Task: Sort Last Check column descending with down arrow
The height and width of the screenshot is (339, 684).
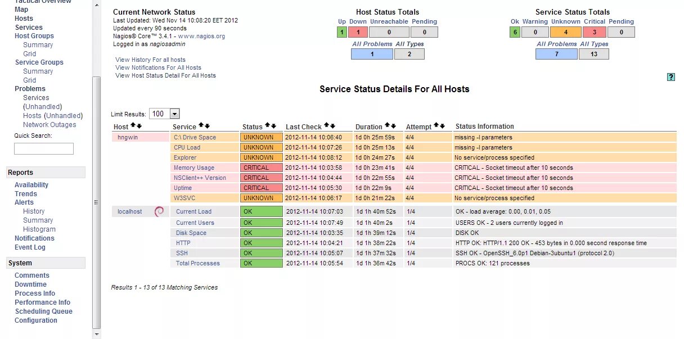Action: click(x=332, y=126)
